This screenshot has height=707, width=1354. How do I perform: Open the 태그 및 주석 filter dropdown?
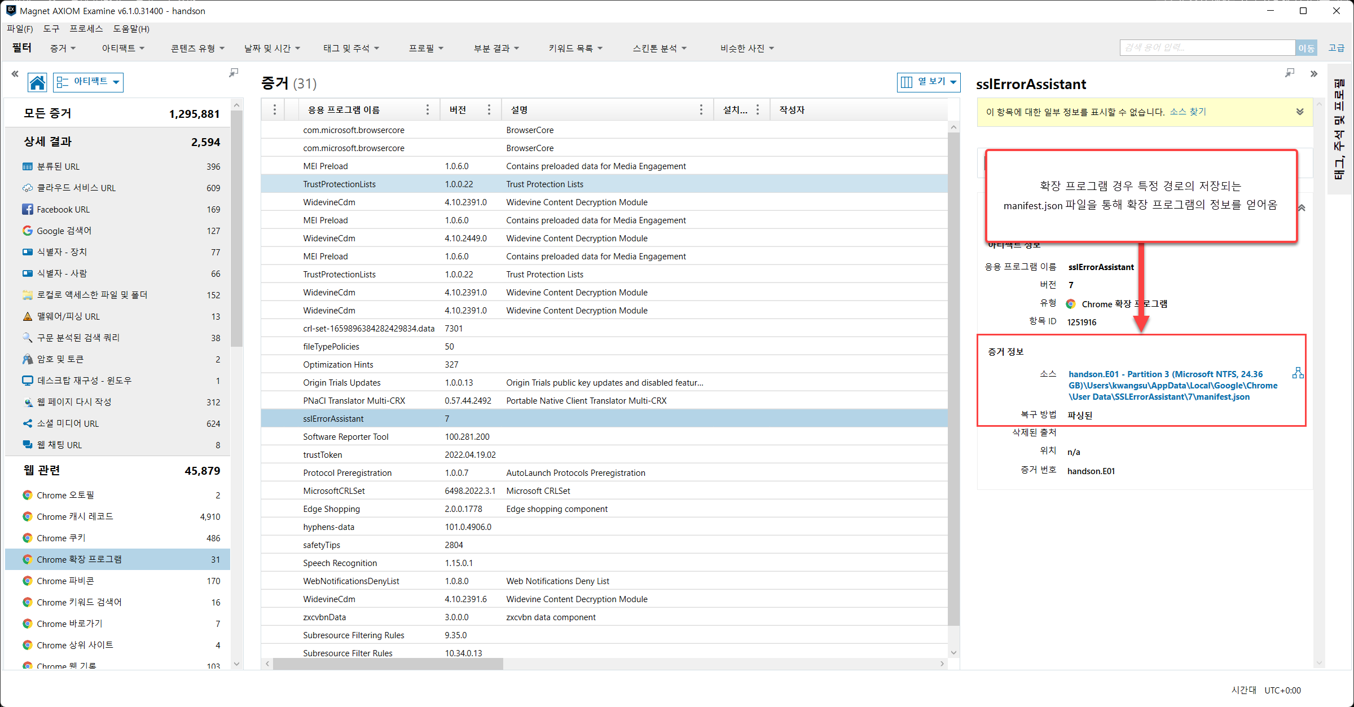tap(351, 48)
